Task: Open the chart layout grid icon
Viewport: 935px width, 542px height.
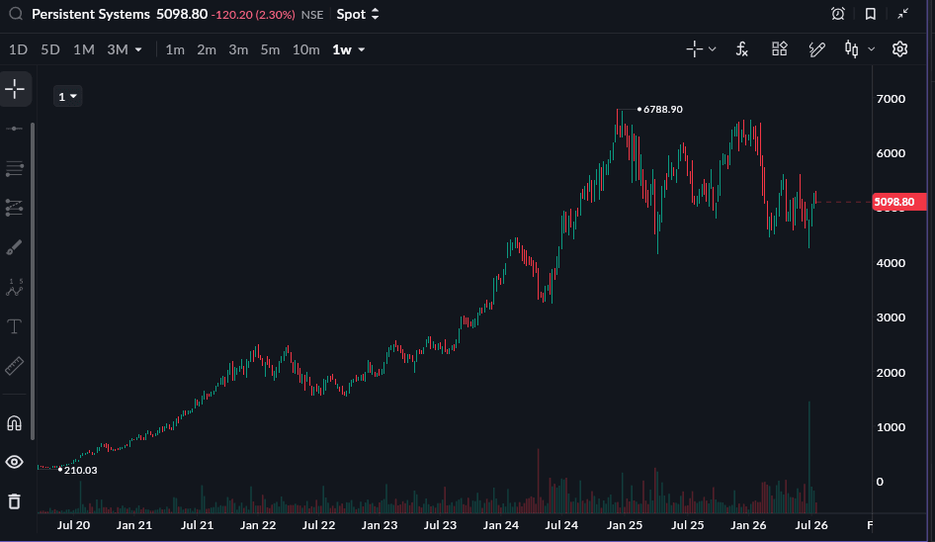Action: click(780, 48)
